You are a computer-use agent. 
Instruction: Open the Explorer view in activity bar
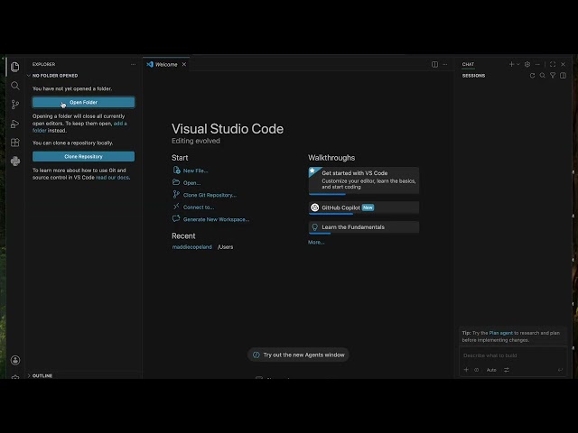point(15,67)
